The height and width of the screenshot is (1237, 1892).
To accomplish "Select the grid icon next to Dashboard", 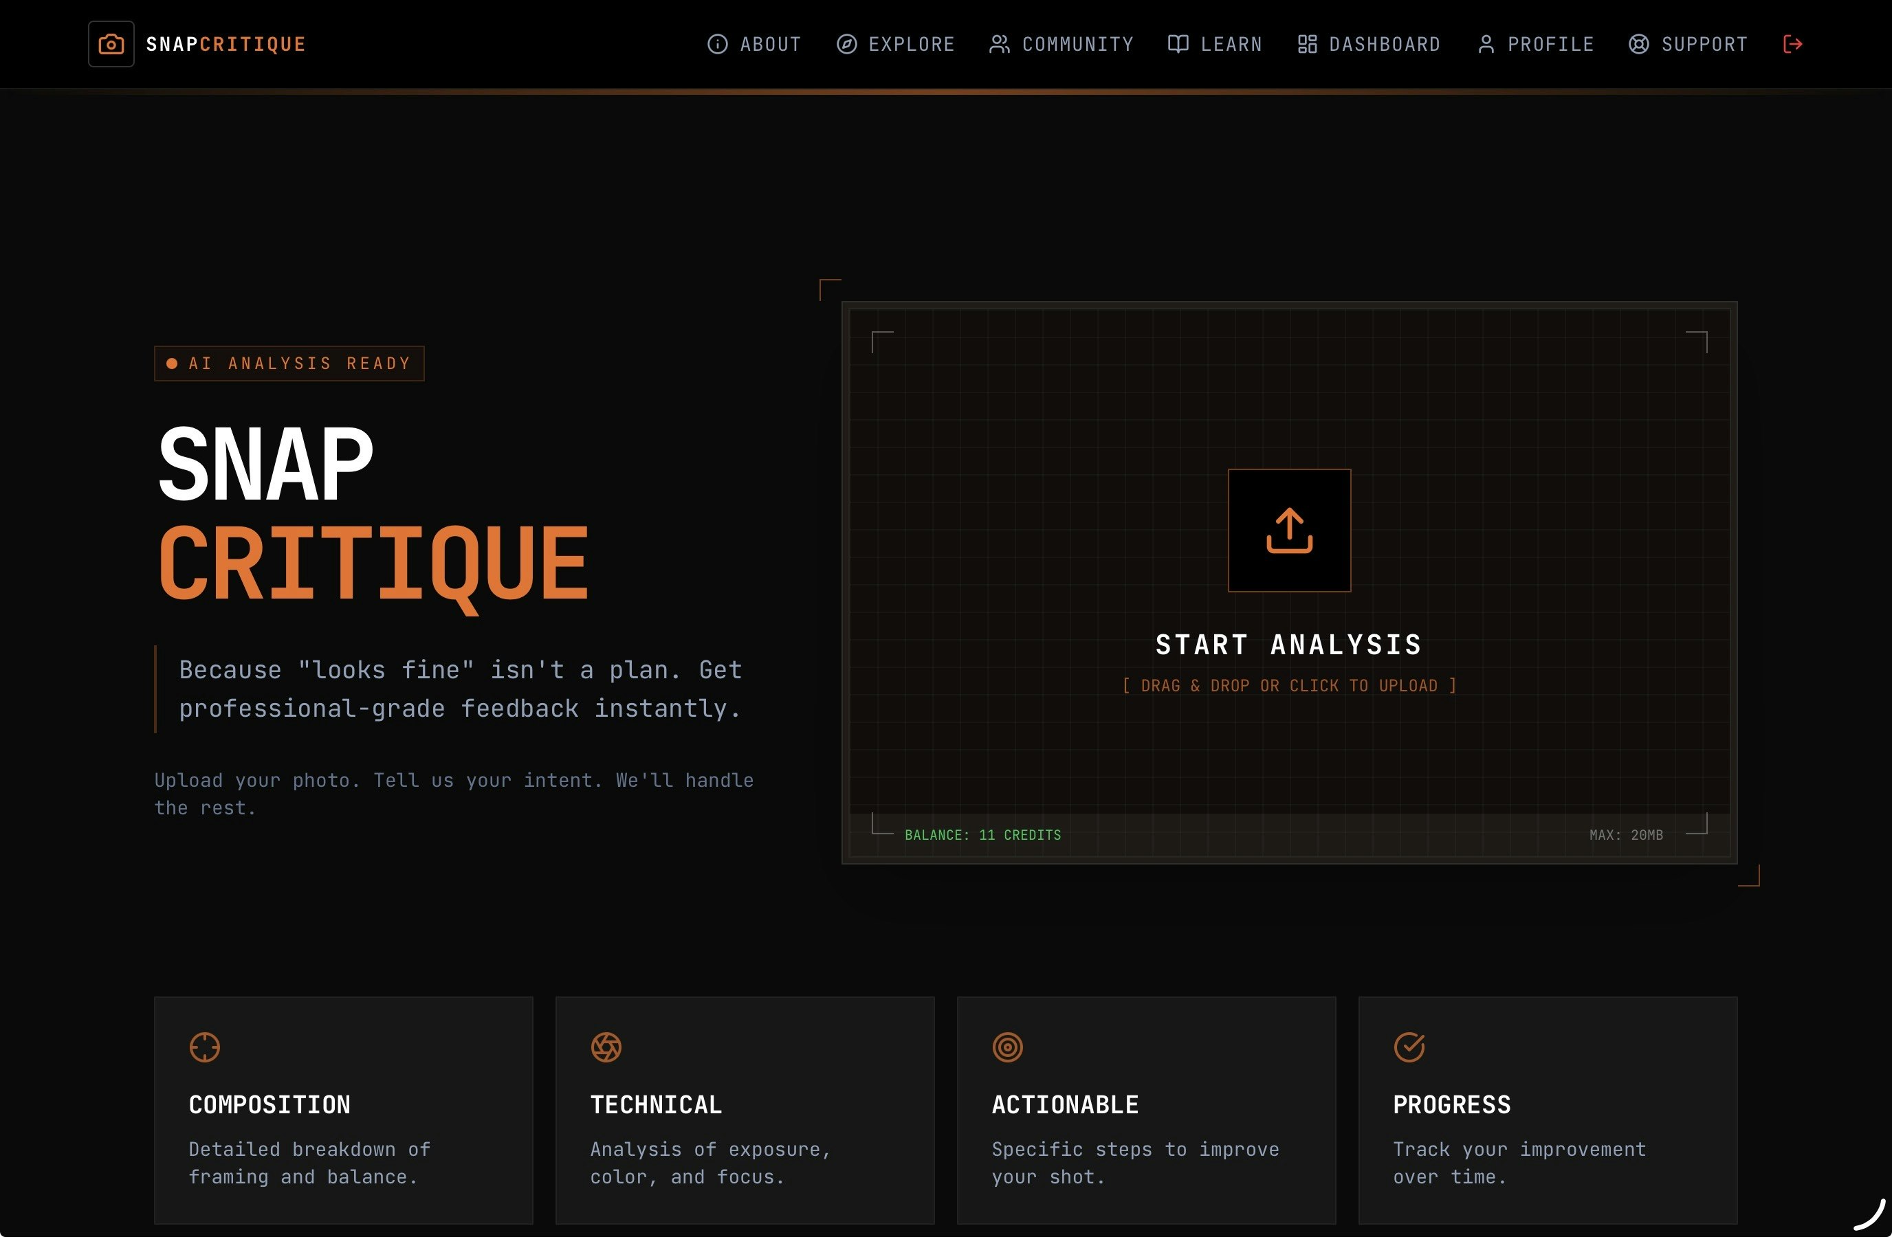I will 1307,45.
